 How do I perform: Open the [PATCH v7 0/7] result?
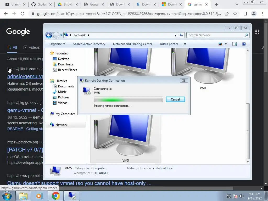click(25, 150)
